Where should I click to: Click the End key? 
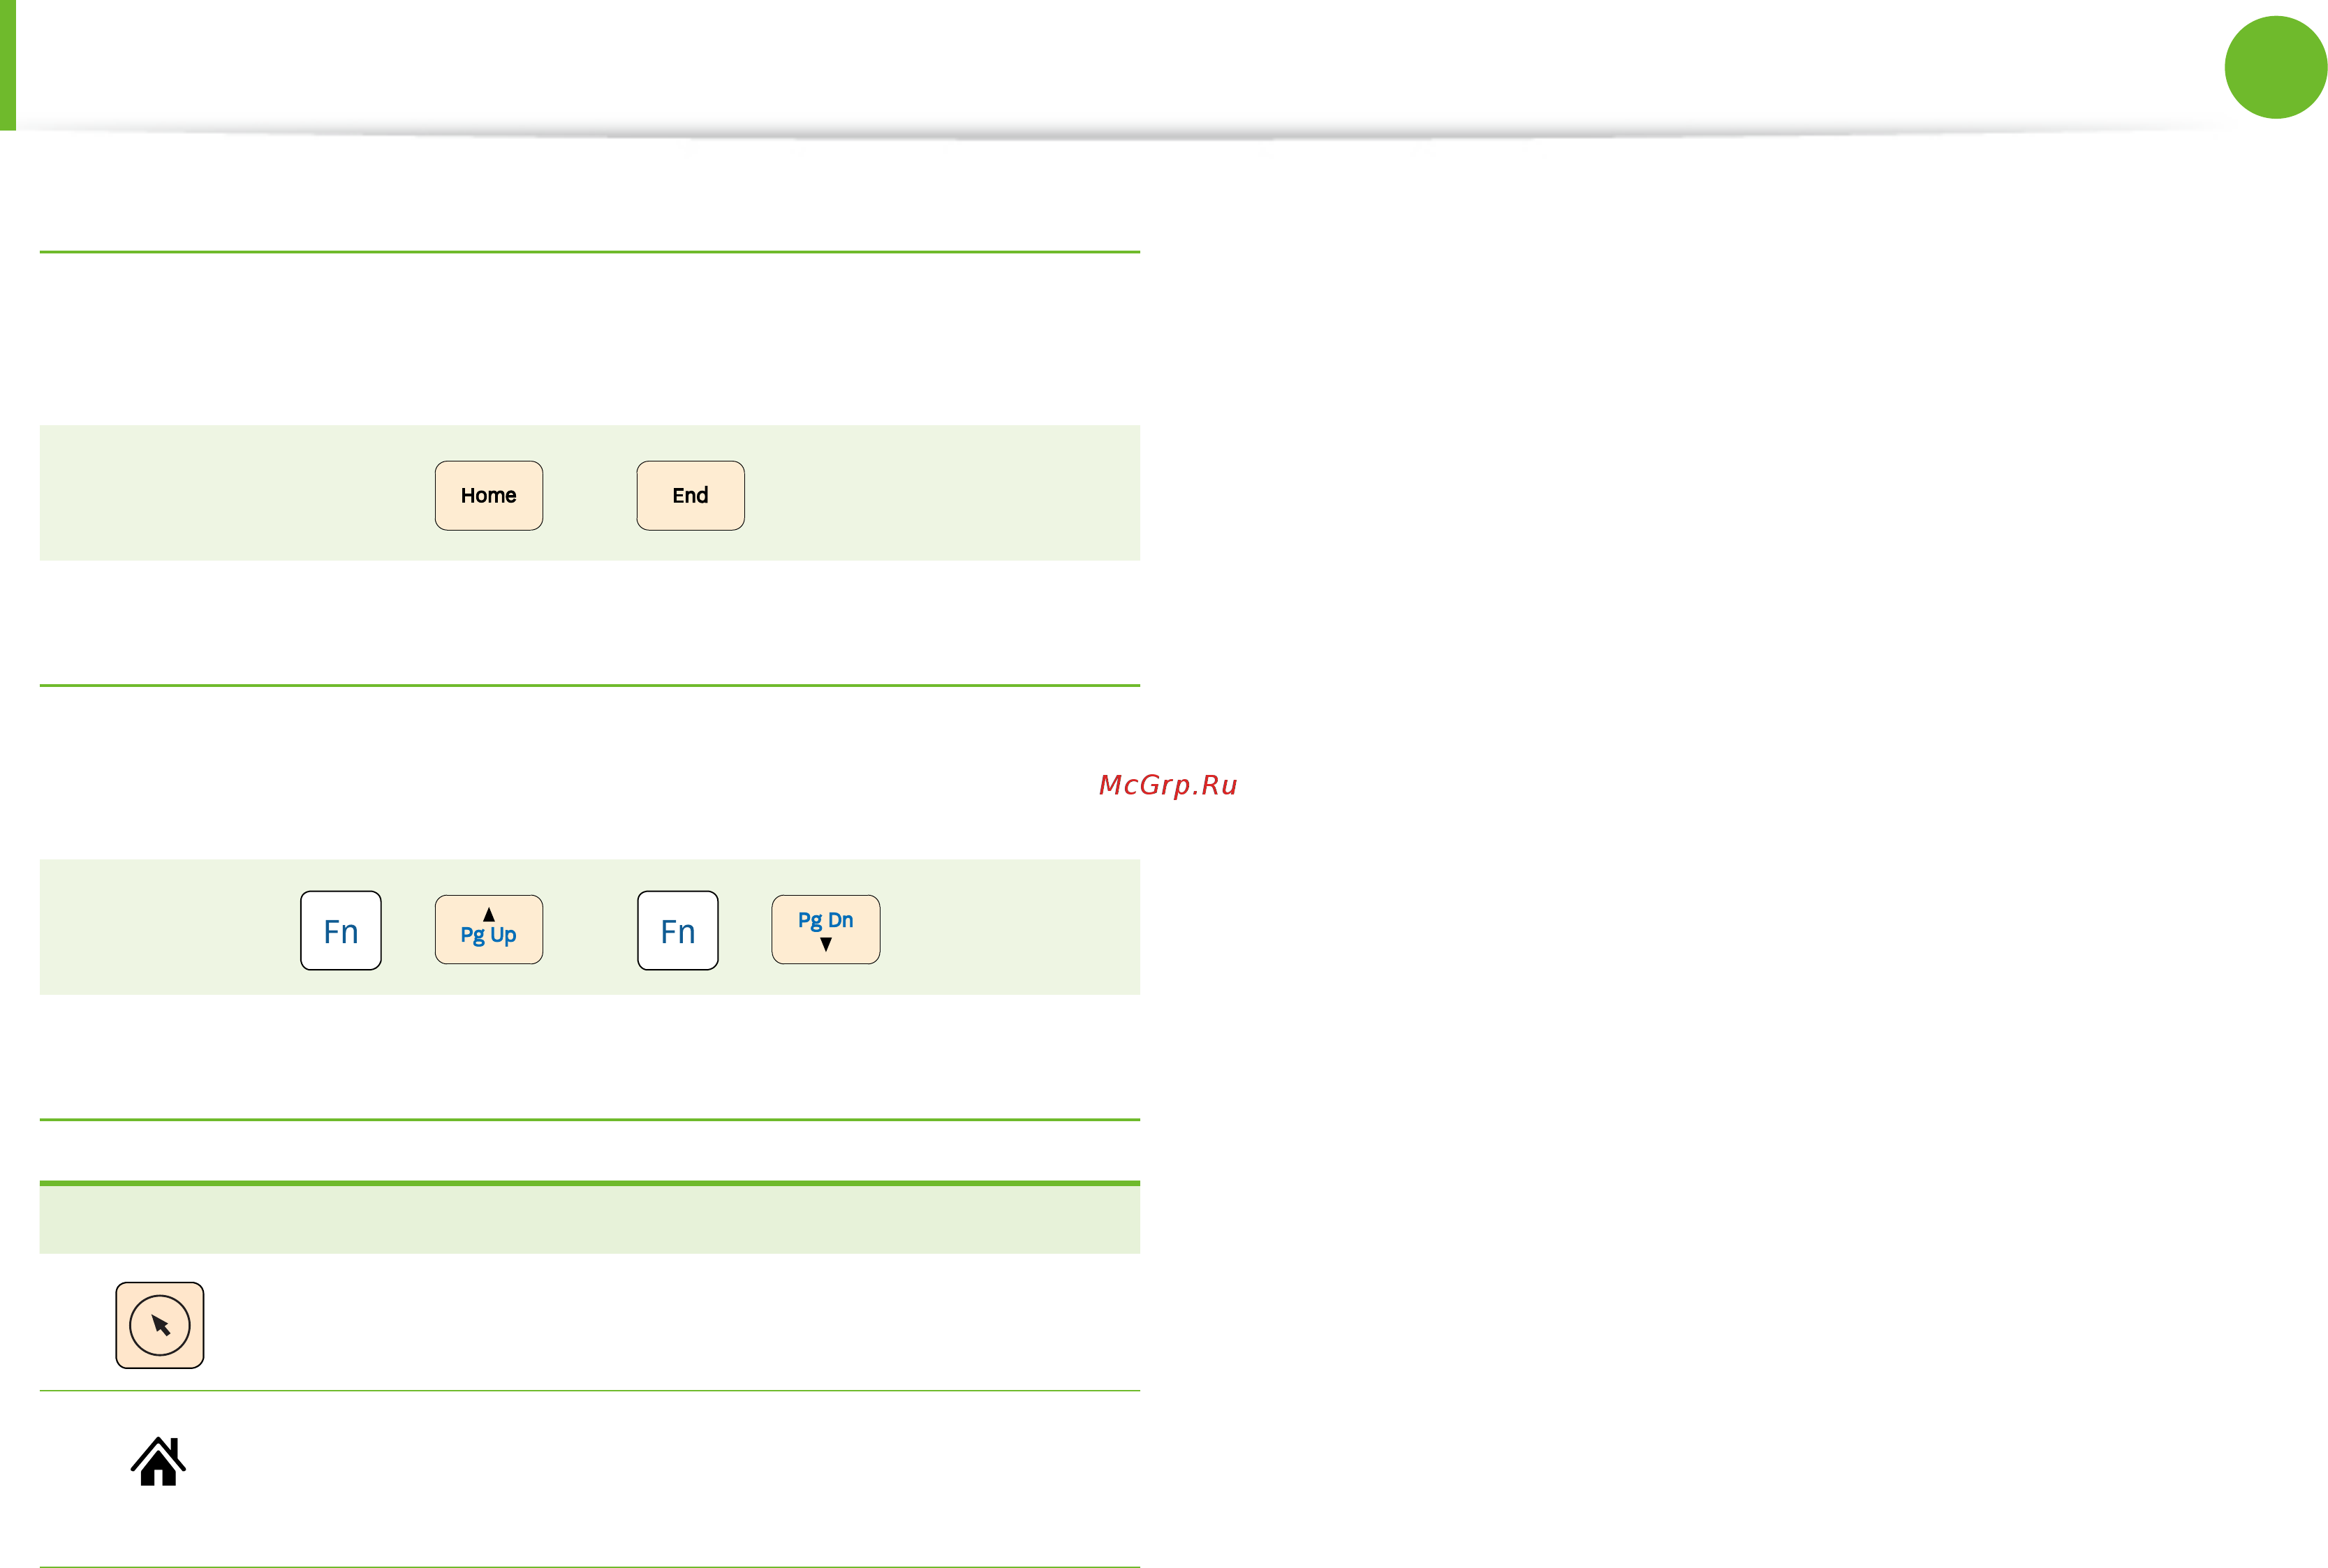tap(690, 495)
